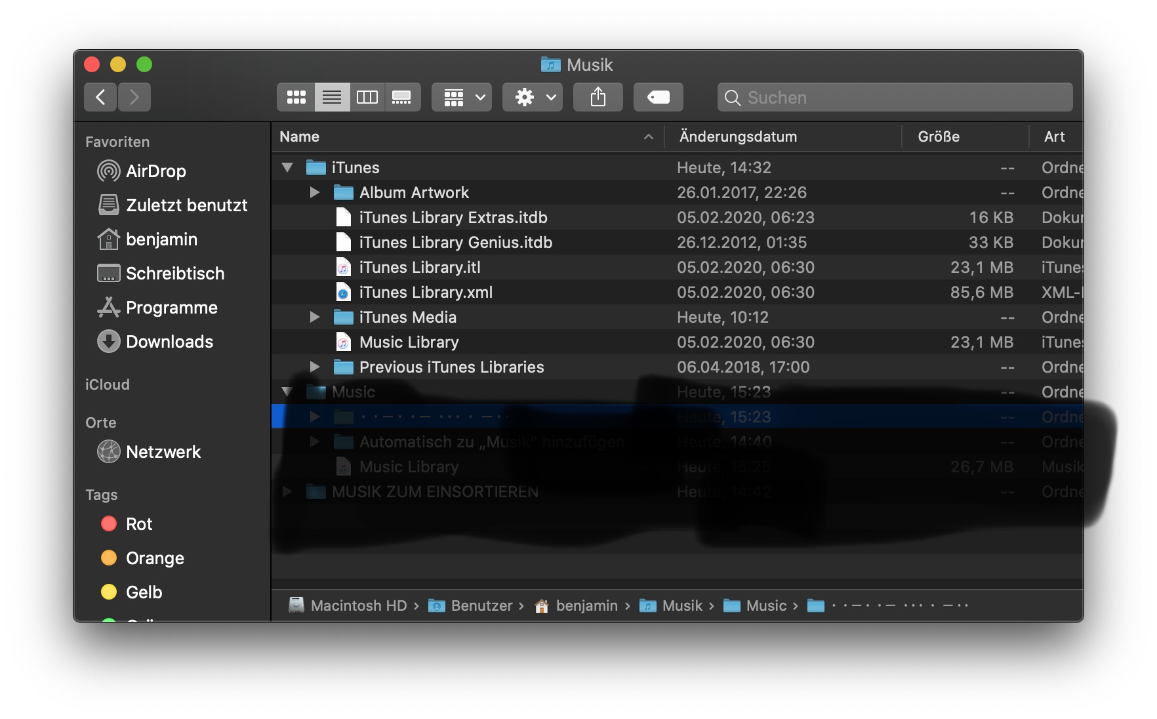This screenshot has height=719, width=1157.
Task: Click the Suchen search field
Action: (x=895, y=97)
